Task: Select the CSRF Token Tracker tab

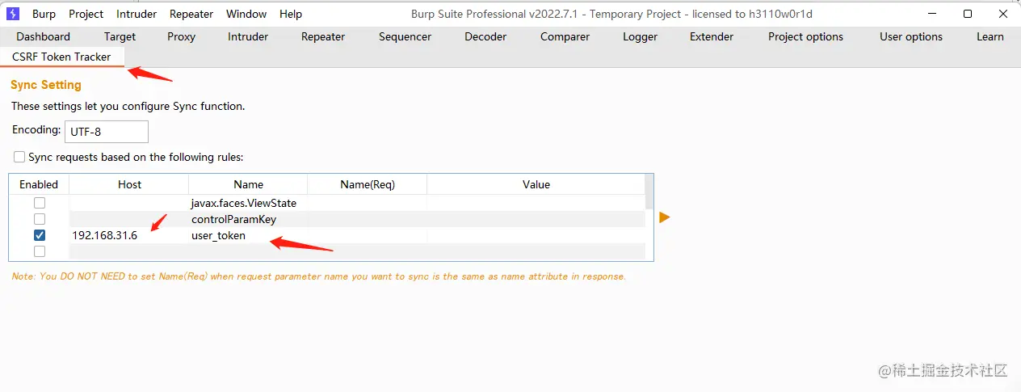Action: (61, 57)
